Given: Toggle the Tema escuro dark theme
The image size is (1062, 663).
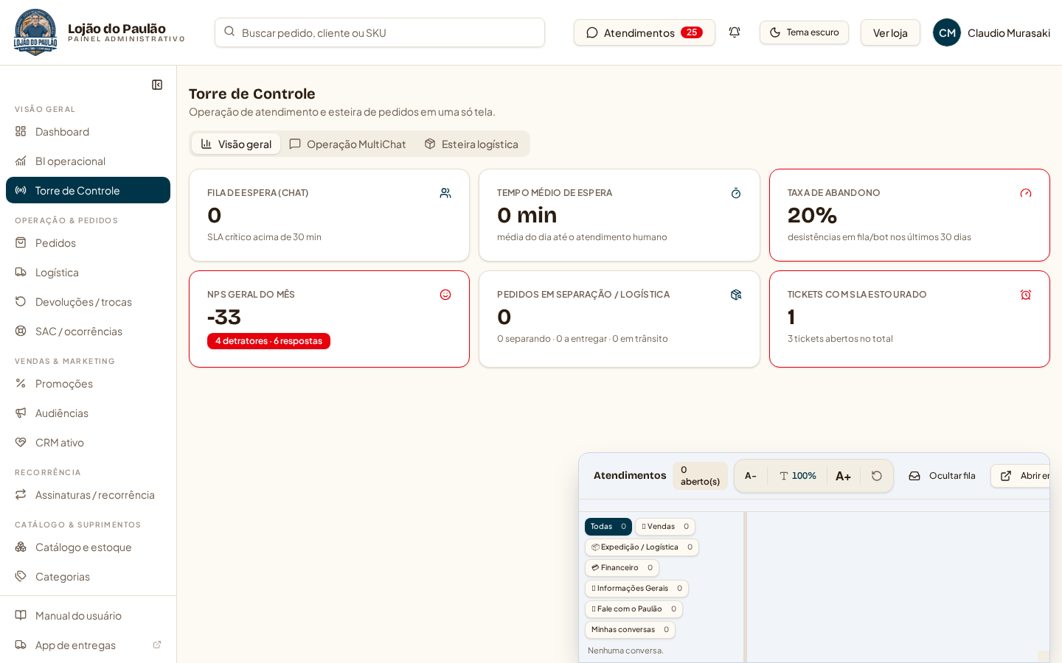Looking at the screenshot, I should [804, 32].
